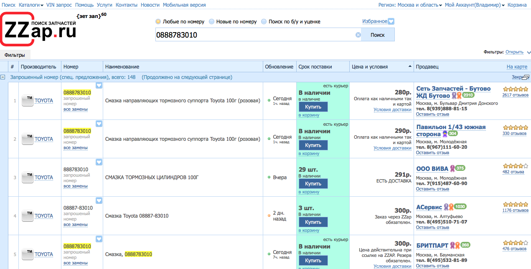Switch to the Фильтры tab
The height and width of the screenshot is (269, 531).
point(15,55)
